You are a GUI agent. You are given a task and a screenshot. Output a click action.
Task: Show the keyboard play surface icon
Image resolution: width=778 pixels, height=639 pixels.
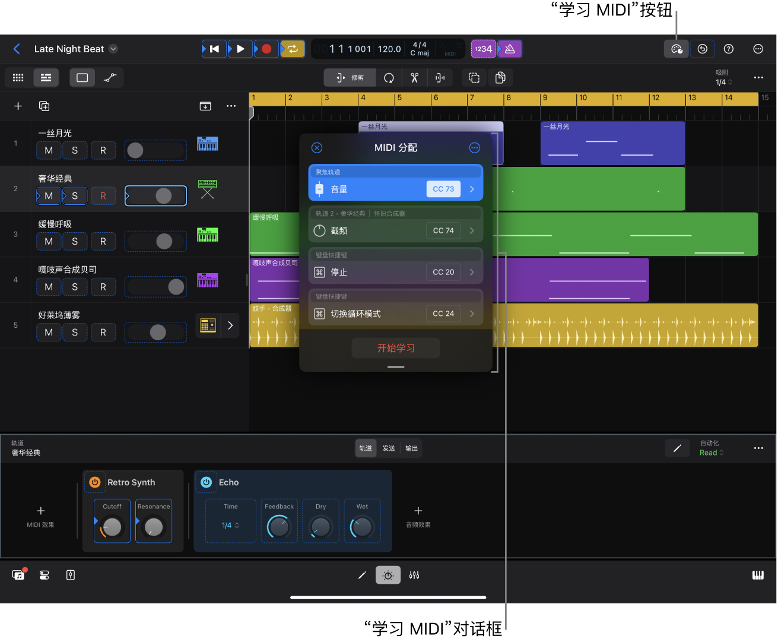tap(758, 575)
